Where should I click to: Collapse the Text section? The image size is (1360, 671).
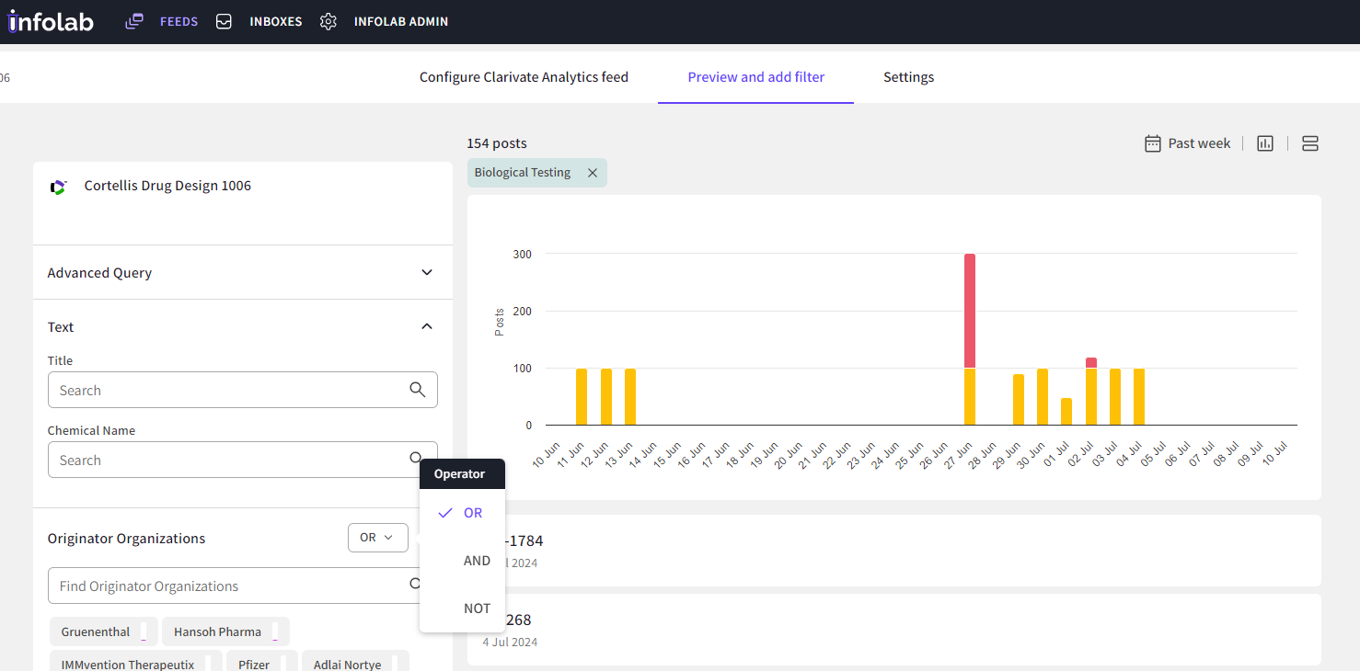(427, 326)
